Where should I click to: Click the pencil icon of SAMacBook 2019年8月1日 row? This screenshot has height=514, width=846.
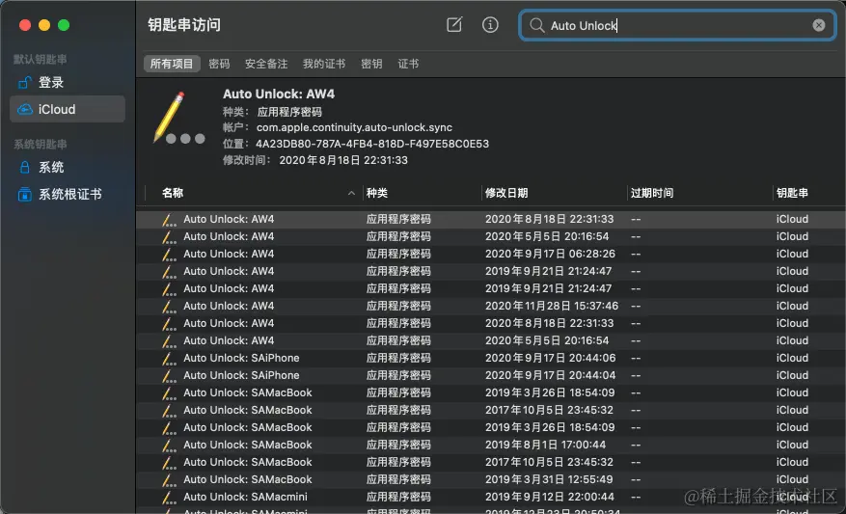tap(169, 446)
